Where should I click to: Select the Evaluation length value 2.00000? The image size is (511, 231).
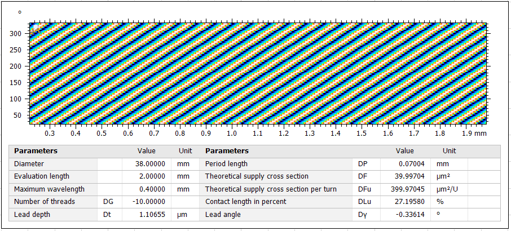(149, 176)
